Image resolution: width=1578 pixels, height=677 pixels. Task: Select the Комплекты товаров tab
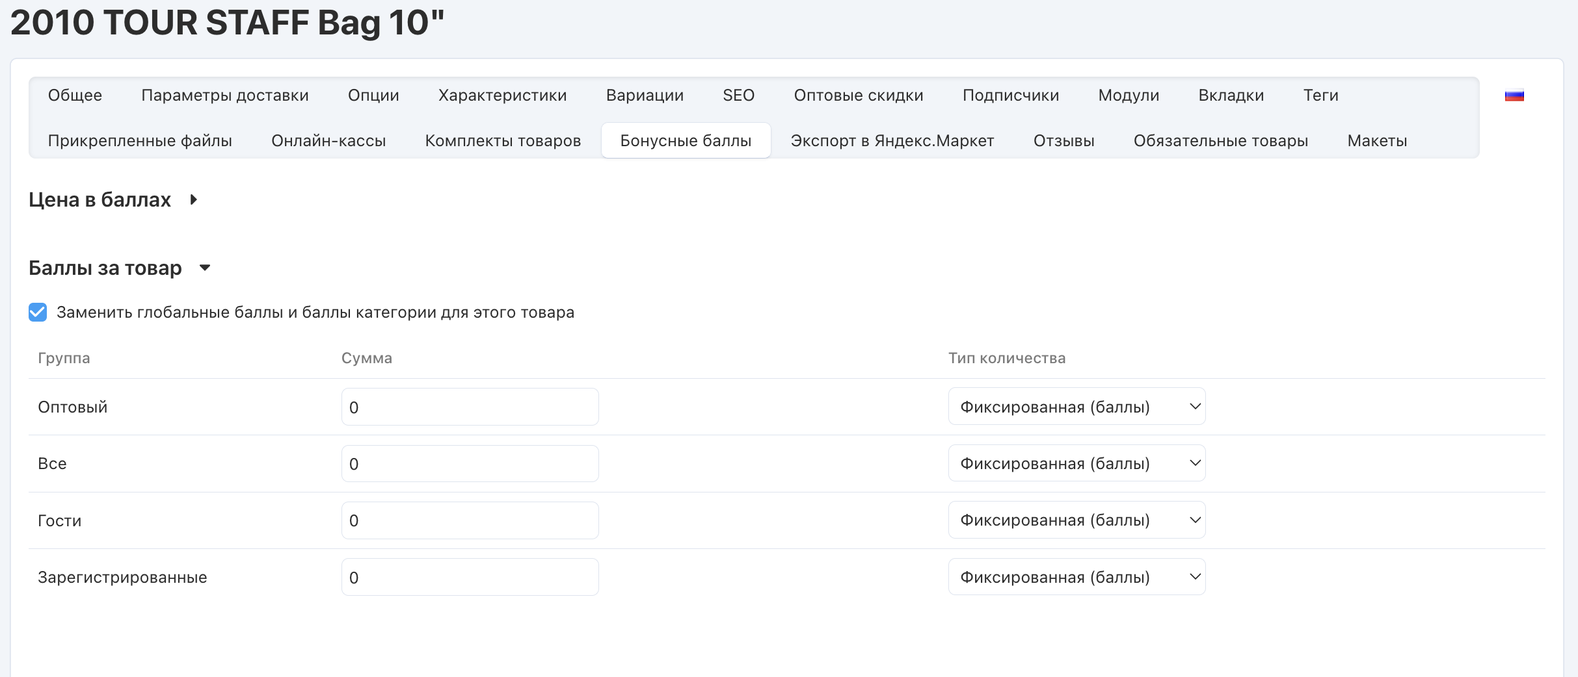pos(503,141)
